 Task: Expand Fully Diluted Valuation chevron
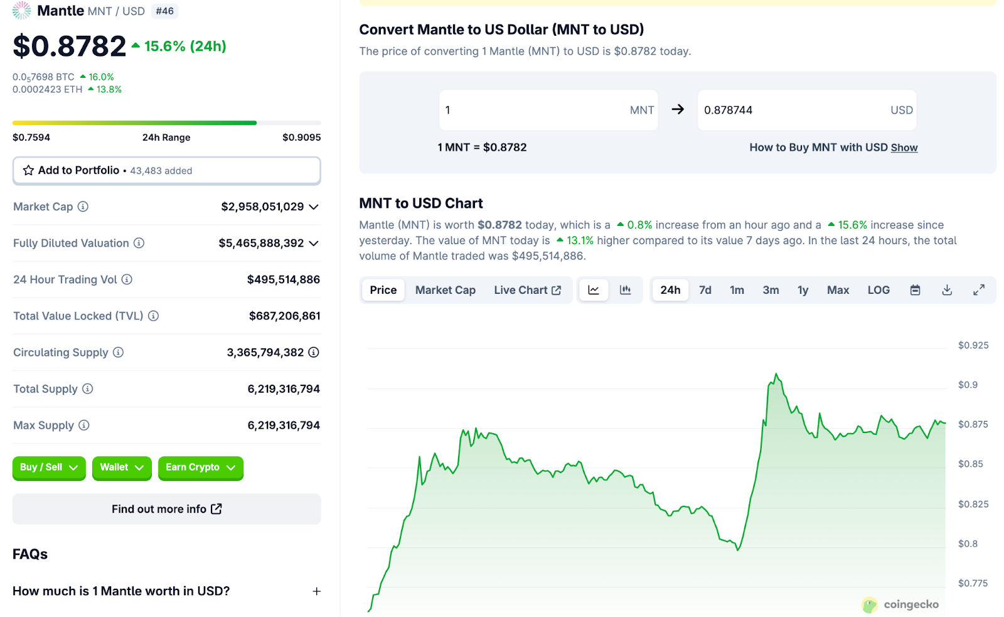(x=314, y=243)
